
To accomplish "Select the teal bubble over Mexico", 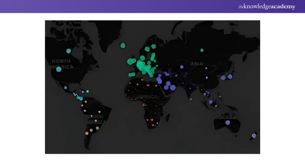I will (x=66, y=87).
